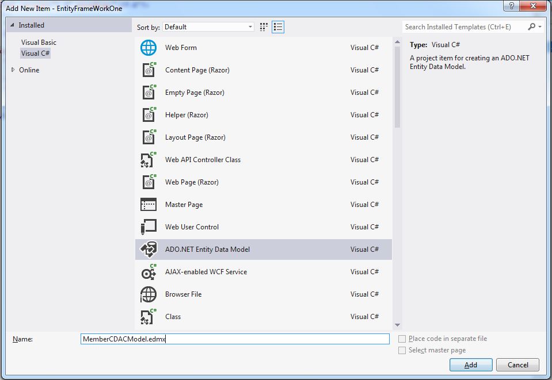552x380 pixels.
Task: Open the dialog Help question-mark button
Action: point(512,6)
